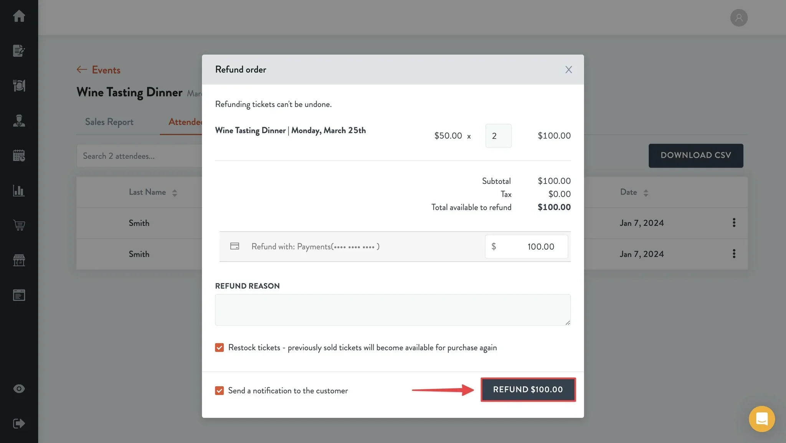The image size is (786, 443).
Task: Open the user profile avatar
Action: coord(739,18)
